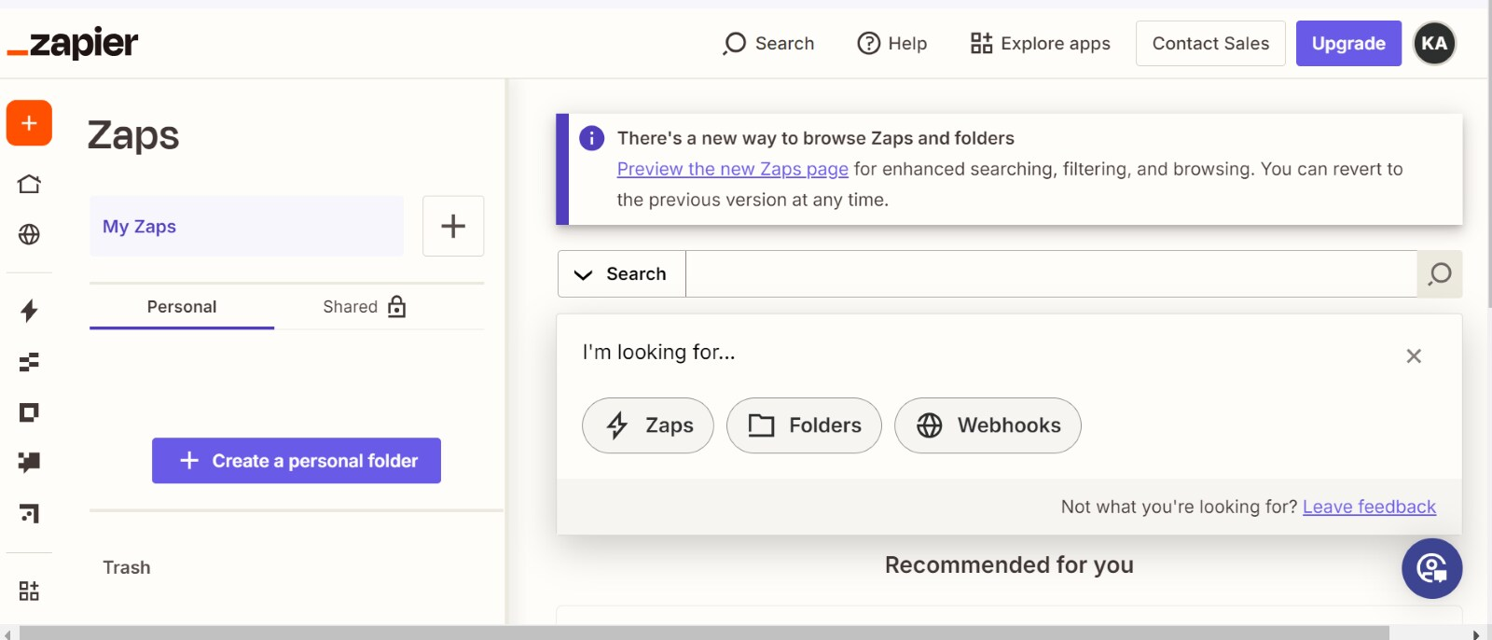Close the I'm looking for panel
Image resolution: width=1492 pixels, height=640 pixels.
point(1414,355)
